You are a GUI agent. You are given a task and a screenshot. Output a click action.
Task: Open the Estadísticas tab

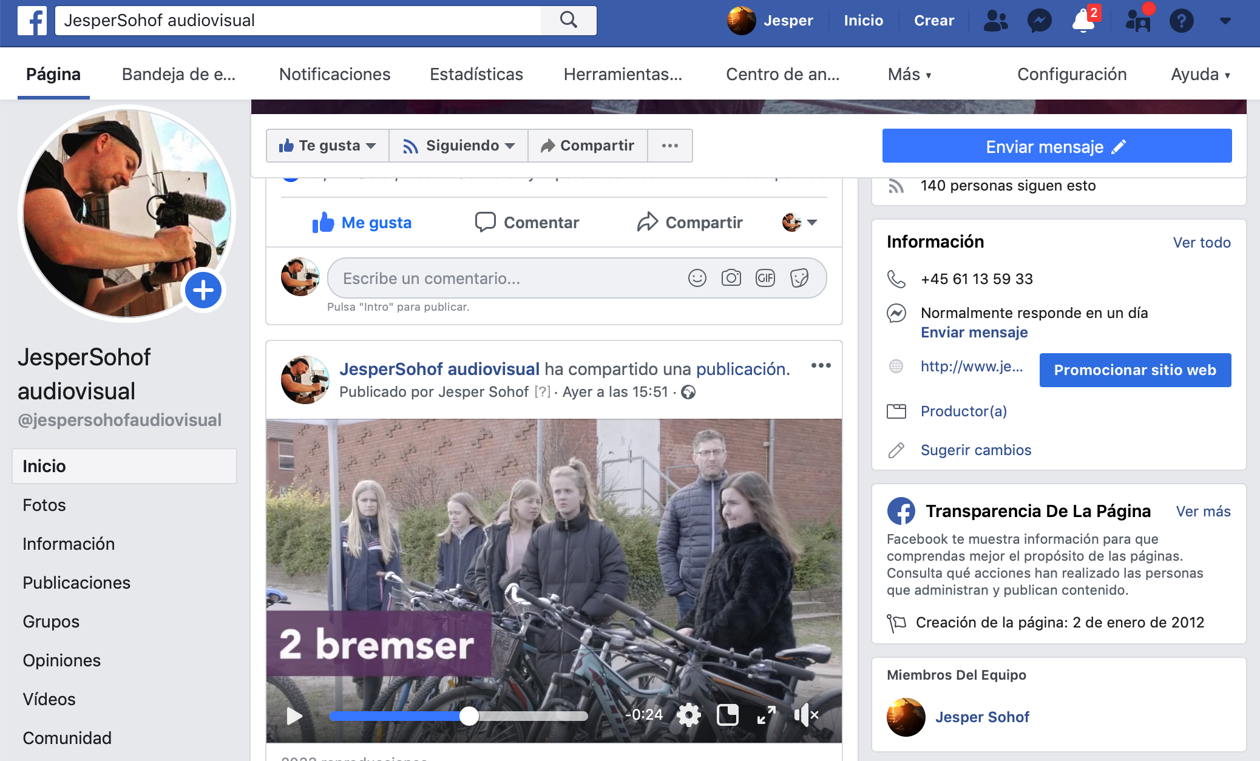[476, 74]
